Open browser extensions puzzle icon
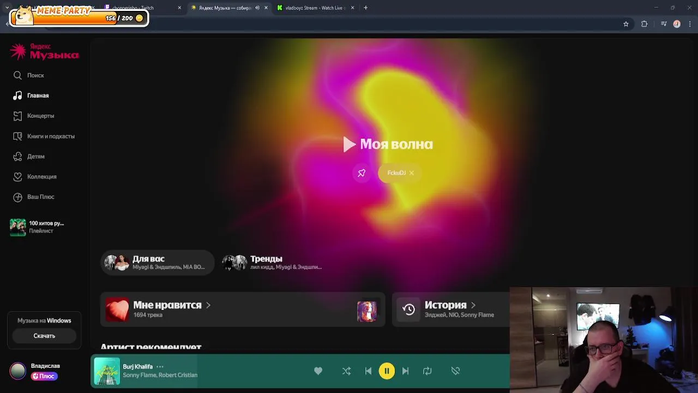 click(644, 24)
